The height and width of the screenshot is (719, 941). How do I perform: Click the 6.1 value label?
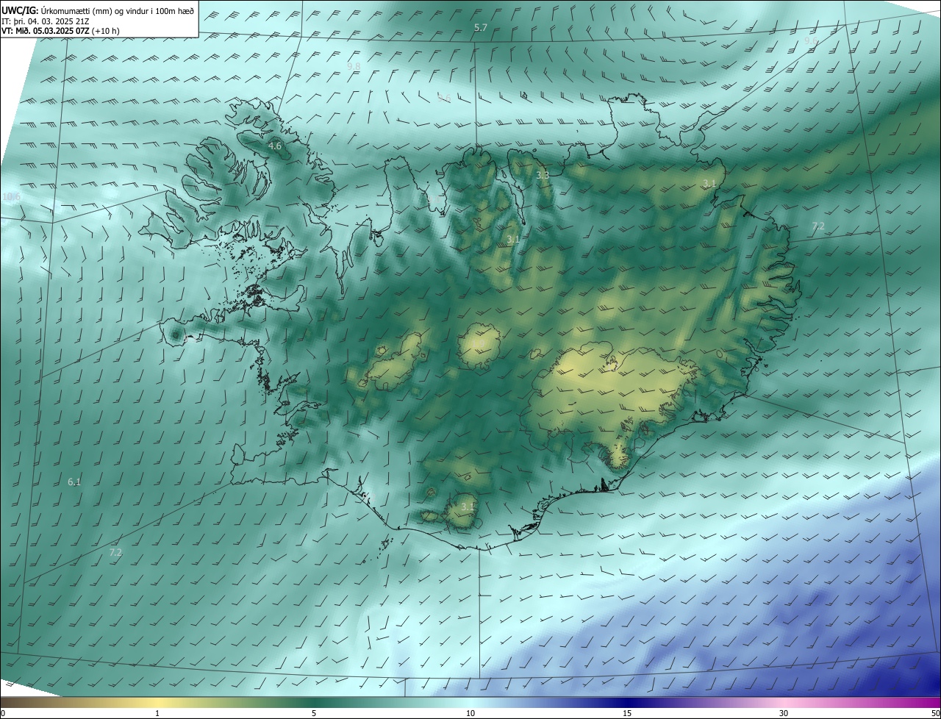point(74,482)
